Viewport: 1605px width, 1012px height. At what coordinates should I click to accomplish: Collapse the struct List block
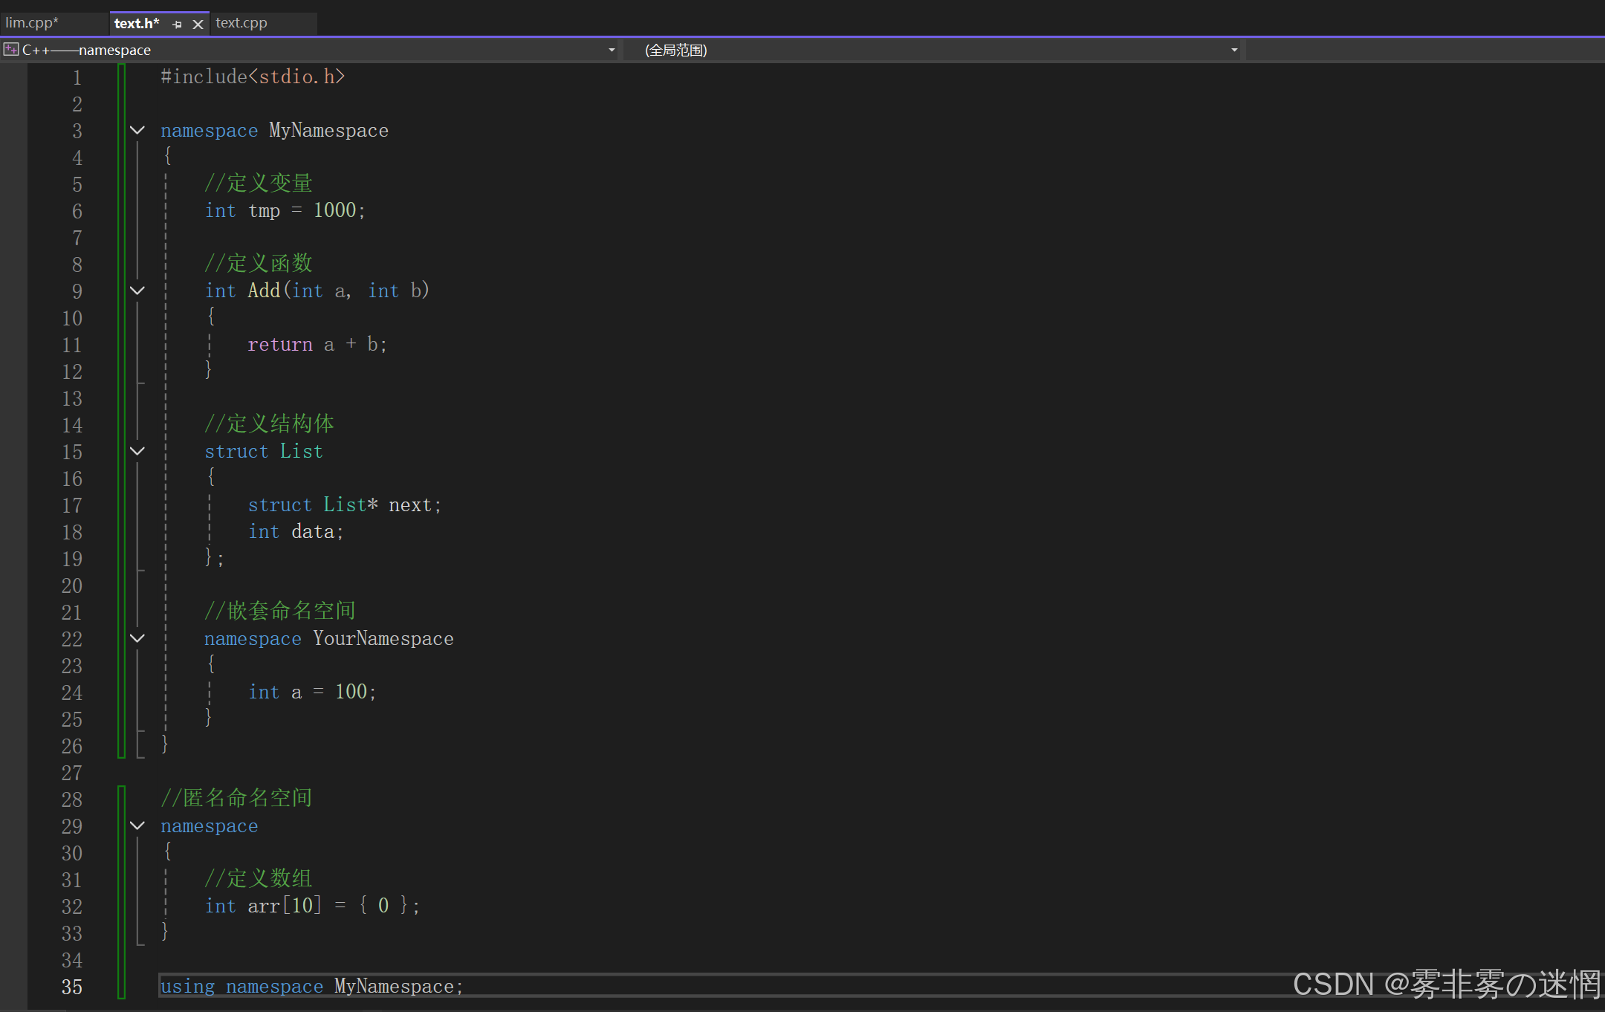[x=137, y=452]
